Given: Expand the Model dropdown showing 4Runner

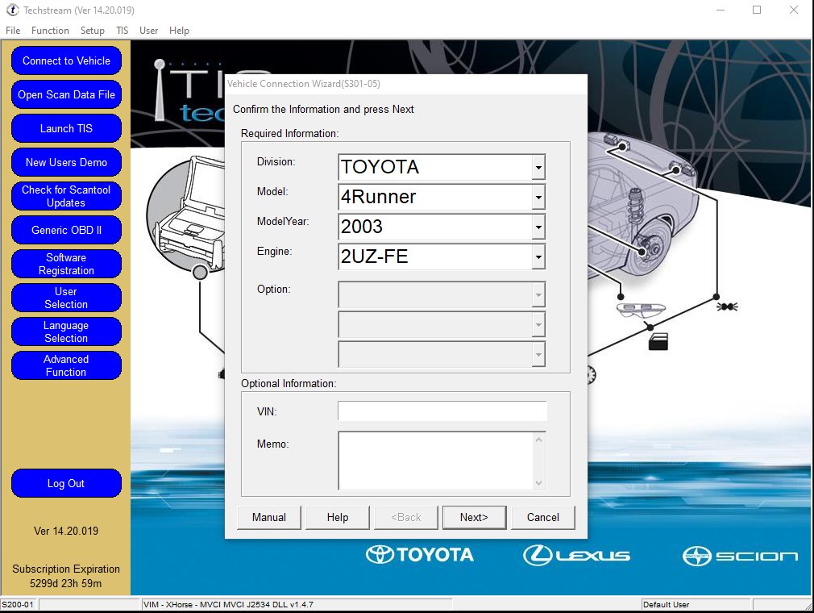Looking at the screenshot, I should [538, 198].
